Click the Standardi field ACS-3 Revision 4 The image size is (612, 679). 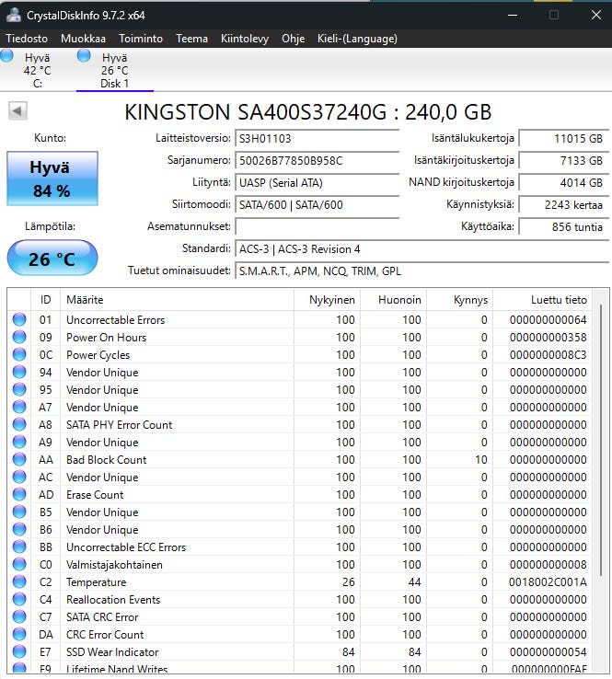pos(422,249)
